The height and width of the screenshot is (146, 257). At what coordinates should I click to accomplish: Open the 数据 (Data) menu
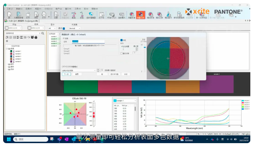point(18,9)
